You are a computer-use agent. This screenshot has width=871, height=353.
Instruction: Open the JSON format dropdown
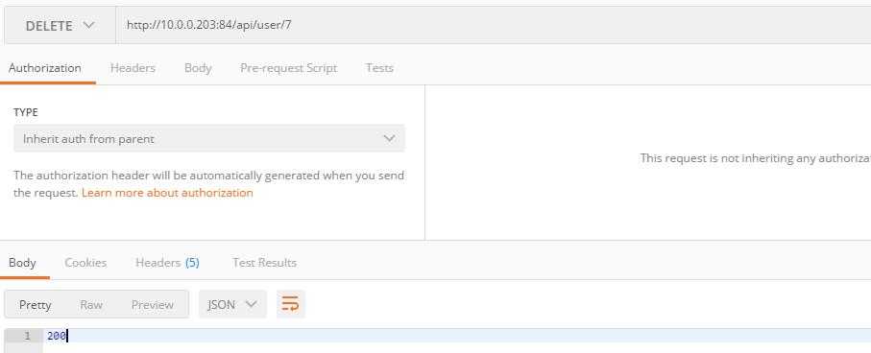(232, 304)
